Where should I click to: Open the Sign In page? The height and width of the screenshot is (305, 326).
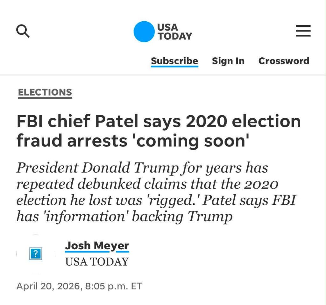click(228, 61)
